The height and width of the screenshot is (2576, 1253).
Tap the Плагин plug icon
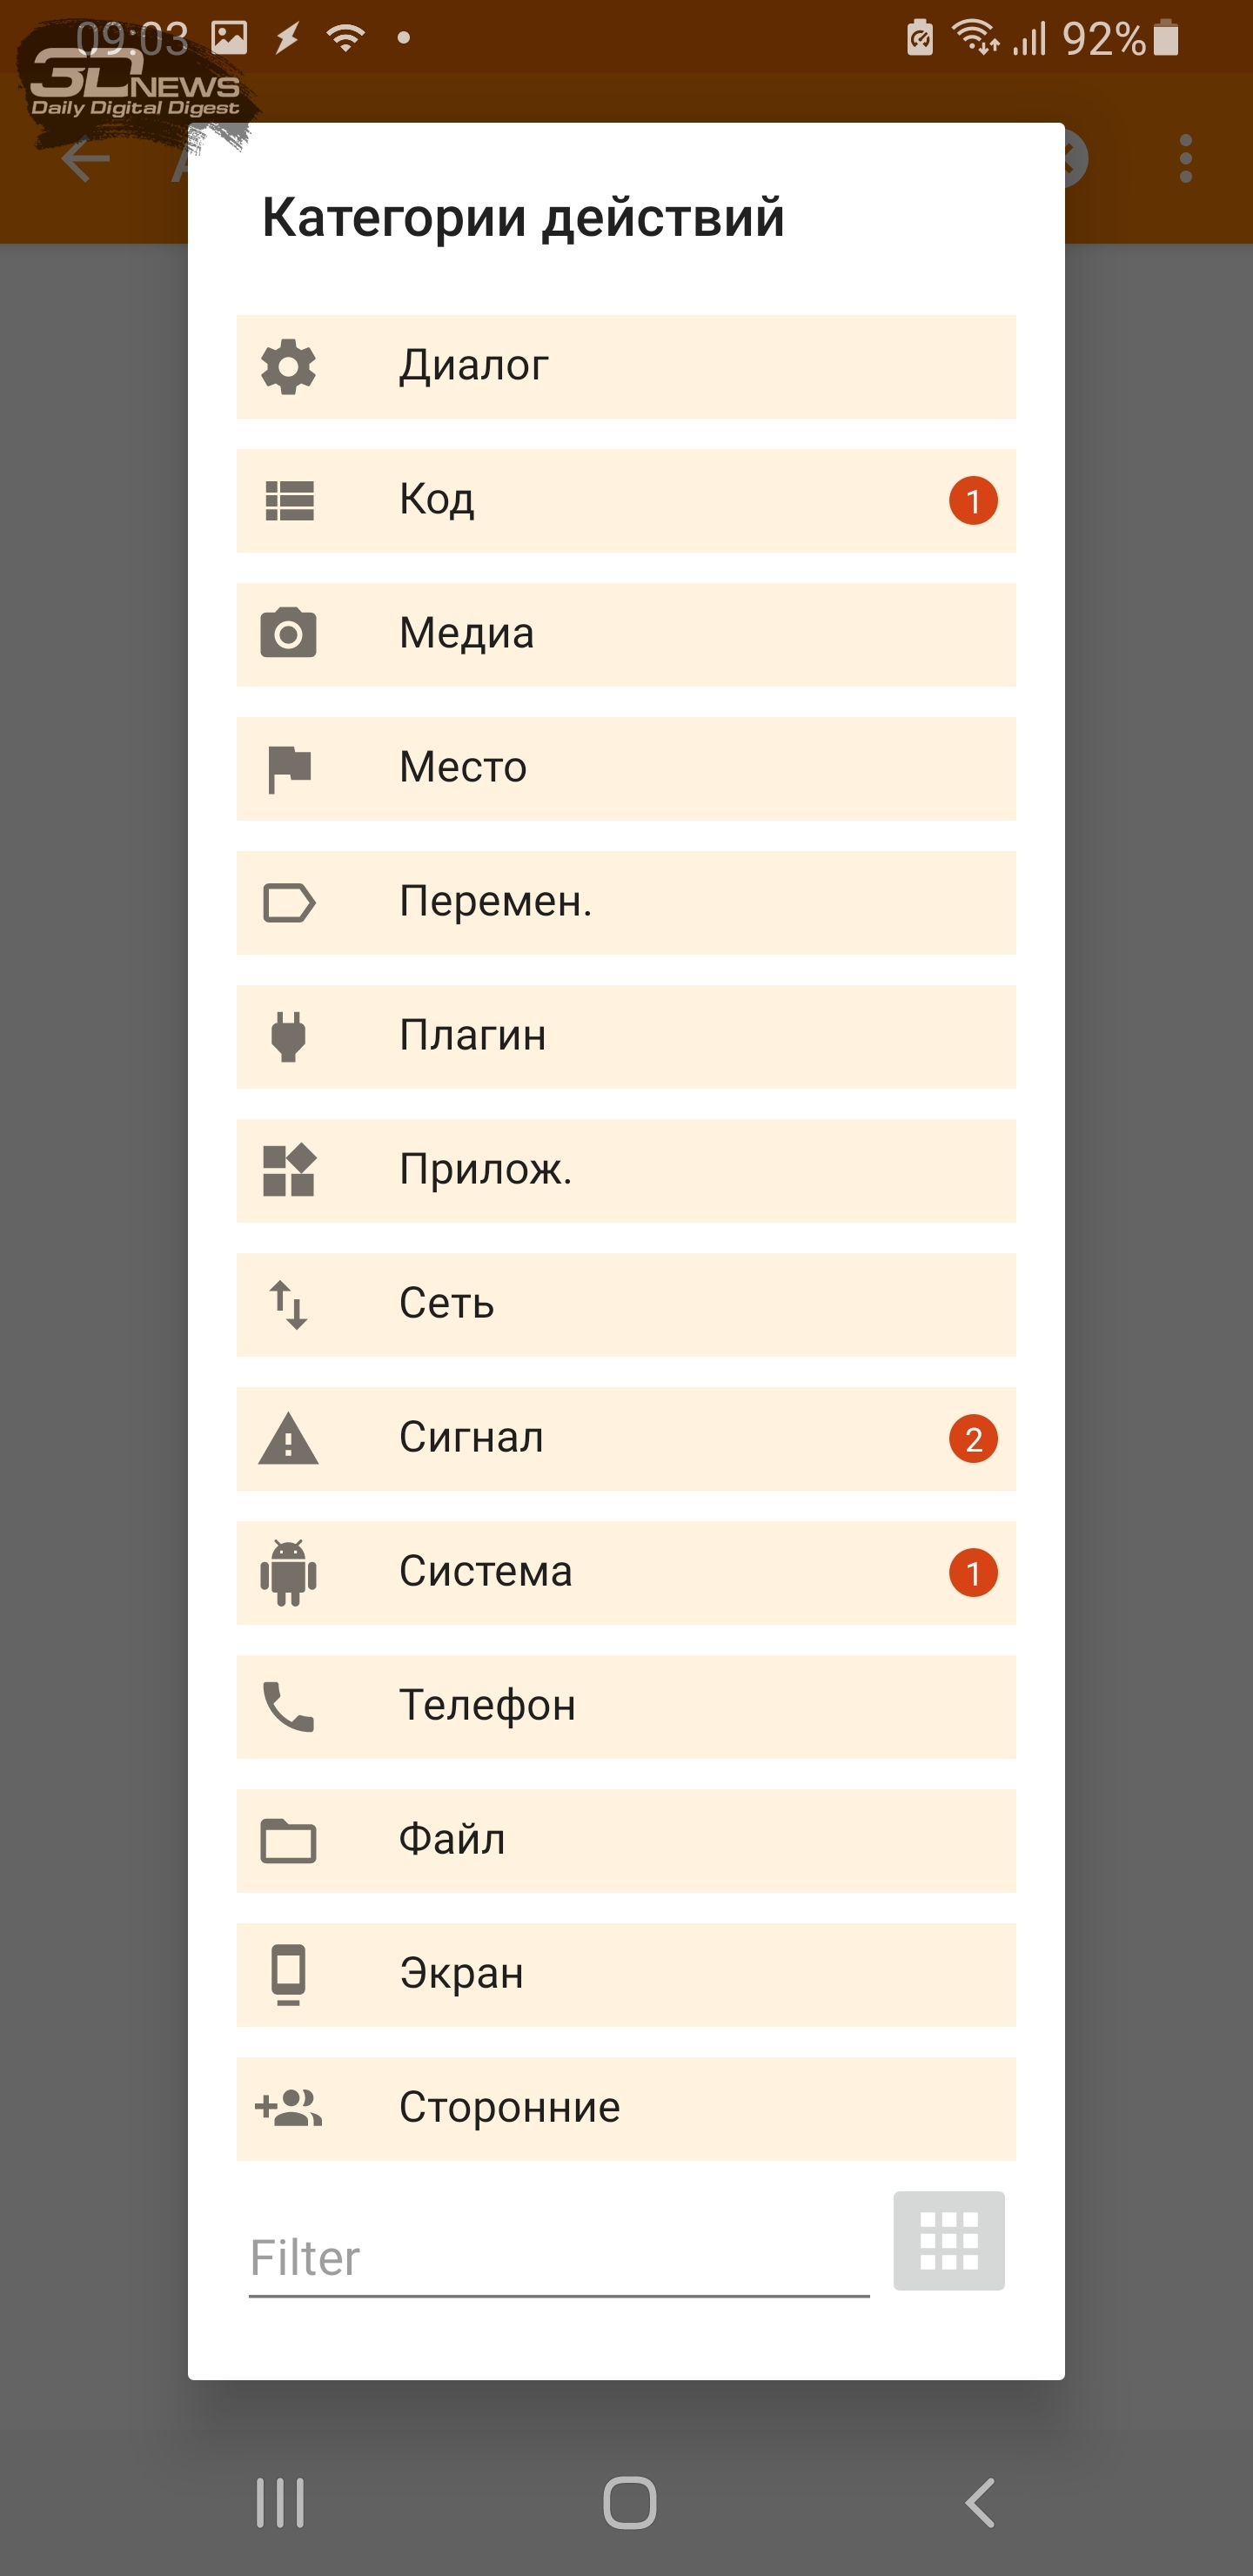click(x=288, y=1036)
